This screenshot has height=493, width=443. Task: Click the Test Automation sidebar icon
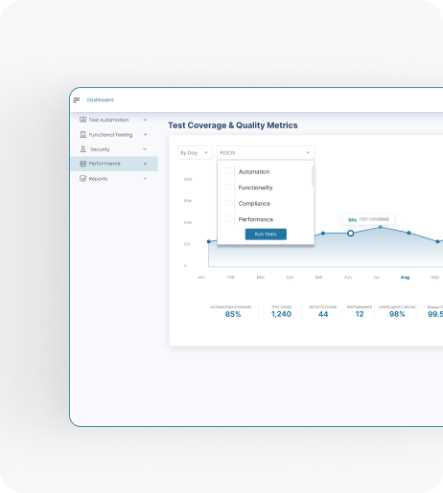tap(82, 120)
